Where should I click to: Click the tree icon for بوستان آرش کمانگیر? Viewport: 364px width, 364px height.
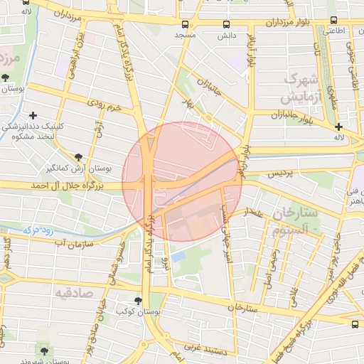click(x=78, y=157)
